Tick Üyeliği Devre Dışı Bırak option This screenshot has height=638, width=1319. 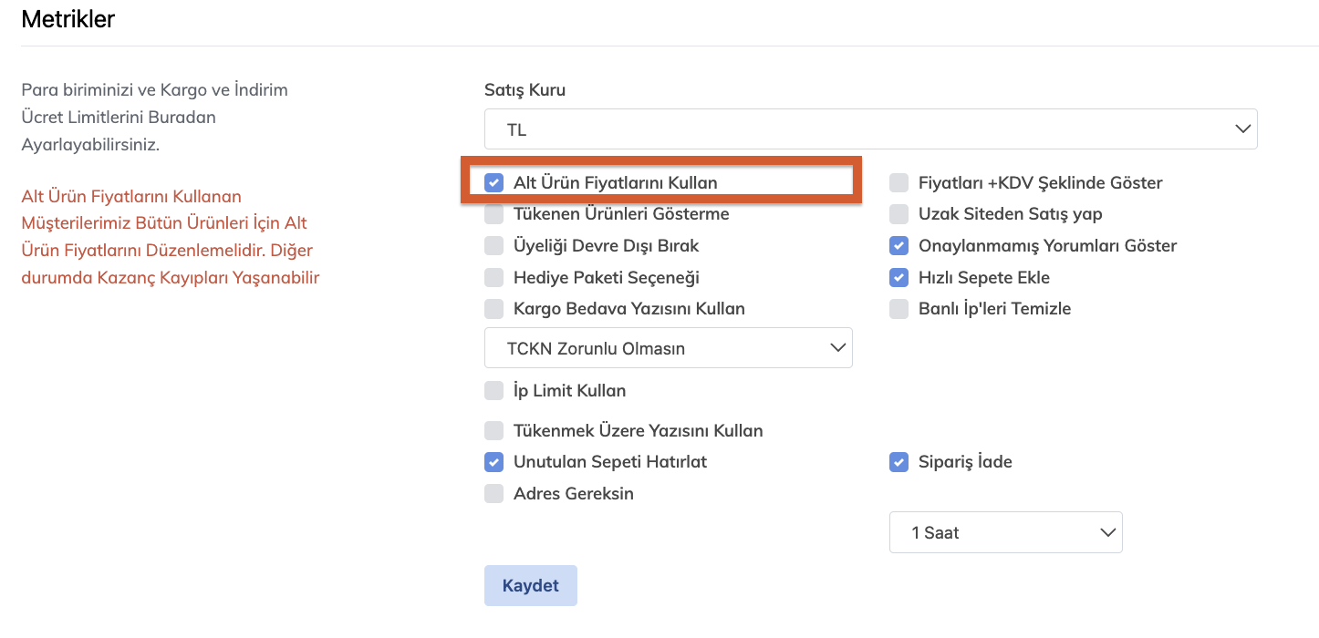click(x=493, y=246)
